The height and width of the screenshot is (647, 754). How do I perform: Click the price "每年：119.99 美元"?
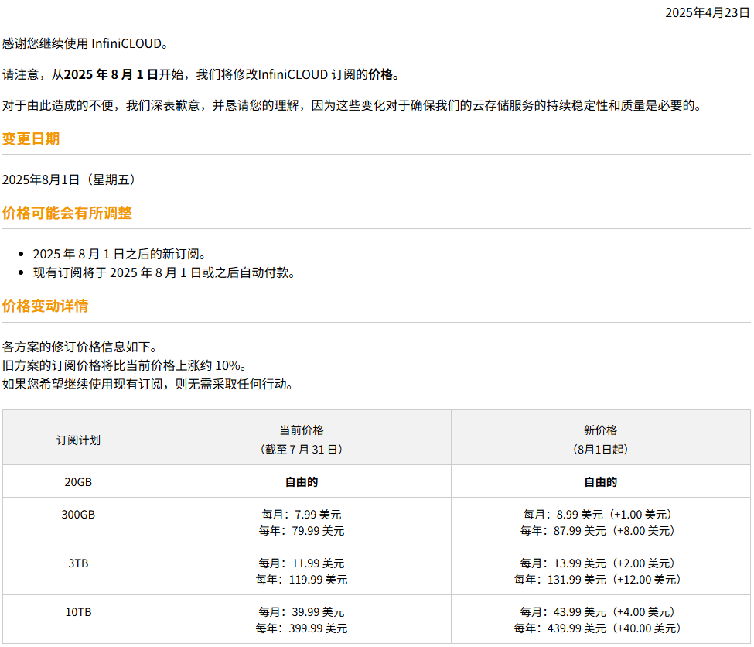point(302,580)
